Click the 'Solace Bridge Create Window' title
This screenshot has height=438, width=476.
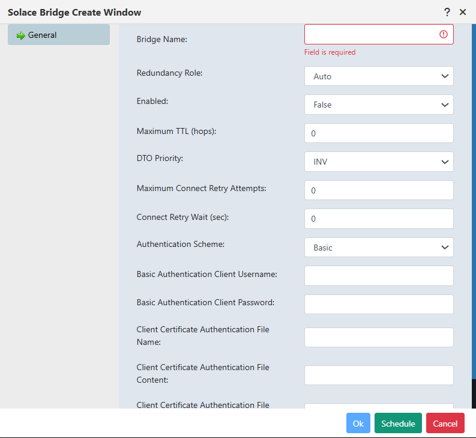coord(74,13)
